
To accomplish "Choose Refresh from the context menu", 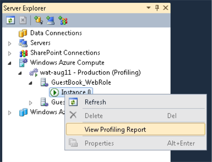I will (x=136, y=102).
